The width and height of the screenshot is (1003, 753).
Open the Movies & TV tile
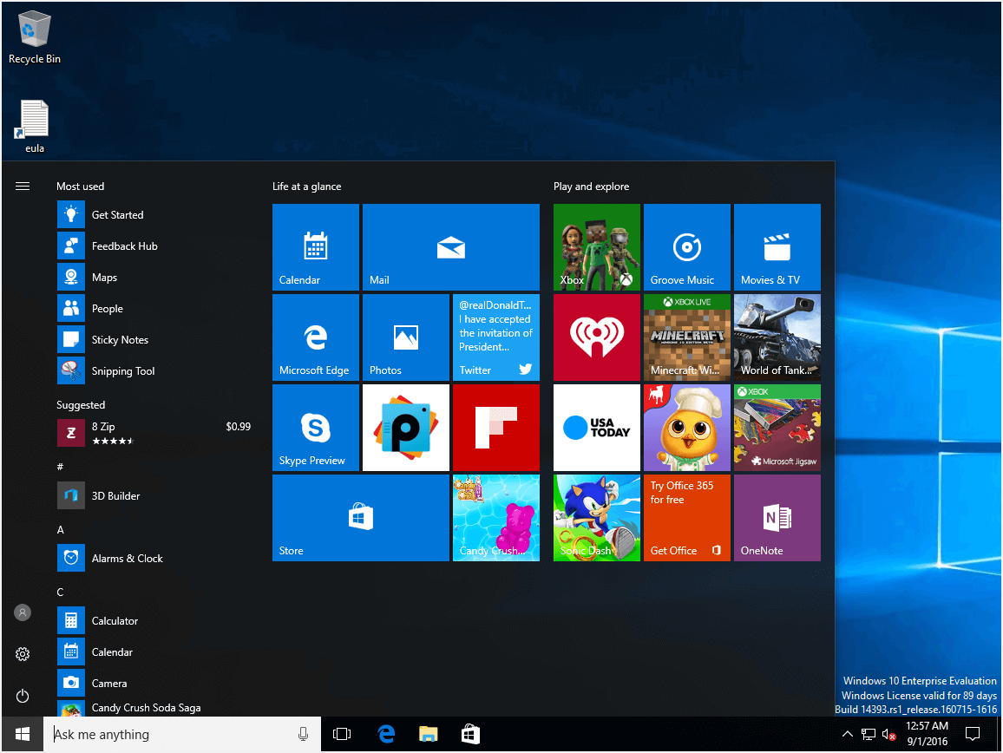pyautogui.click(x=777, y=247)
